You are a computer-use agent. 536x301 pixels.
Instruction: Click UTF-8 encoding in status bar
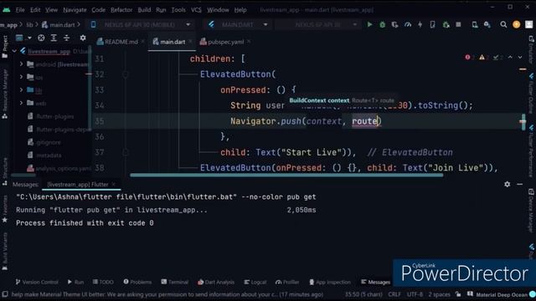tap(415, 294)
